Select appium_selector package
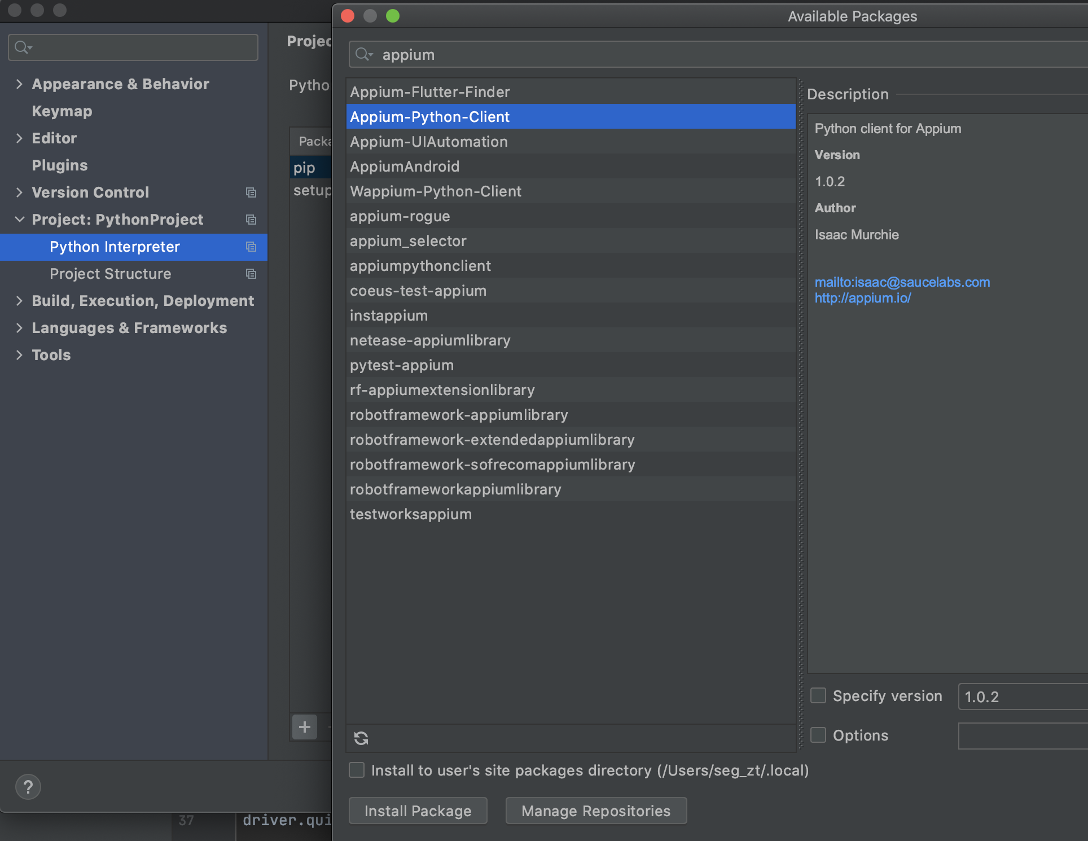The height and width of the screenshot is (841, 1088). click(x=571, y=241)
